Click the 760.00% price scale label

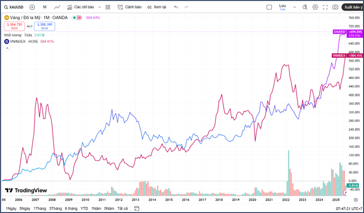(x=354, y=18)
